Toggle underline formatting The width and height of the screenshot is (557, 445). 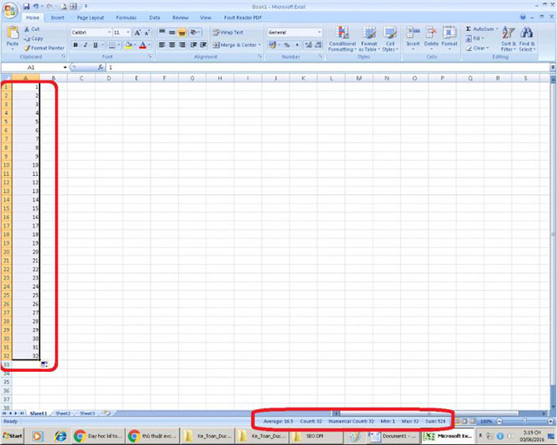coord(95,45)
